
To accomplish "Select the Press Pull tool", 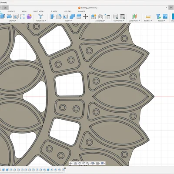I will click(52, 17).
